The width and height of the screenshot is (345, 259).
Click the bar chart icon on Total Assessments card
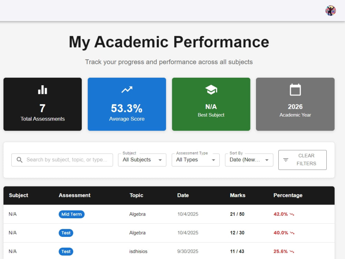click(42, 90)
